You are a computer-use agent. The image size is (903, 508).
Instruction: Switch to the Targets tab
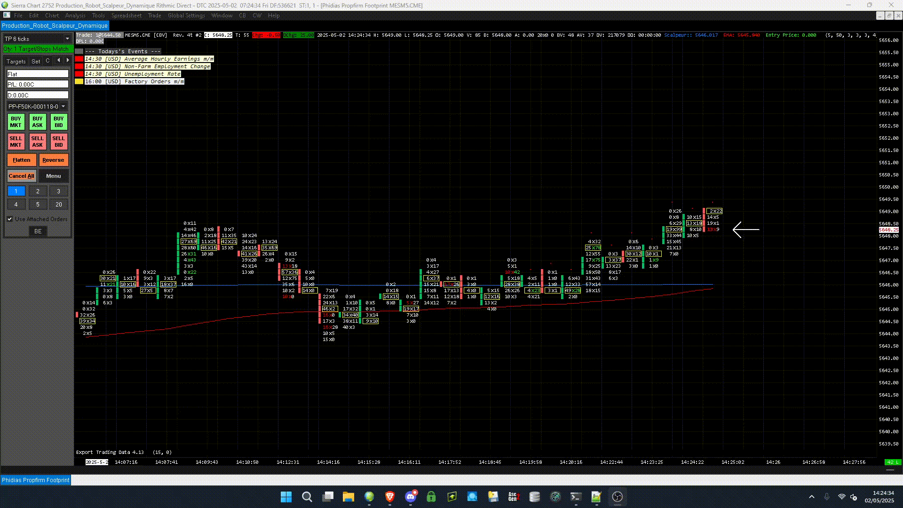coord(16,61)
